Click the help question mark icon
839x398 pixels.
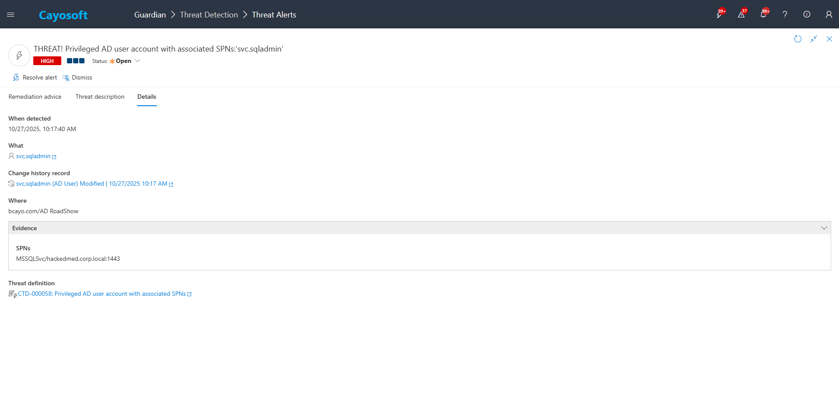pyautogui.click(x=785, y=14)
